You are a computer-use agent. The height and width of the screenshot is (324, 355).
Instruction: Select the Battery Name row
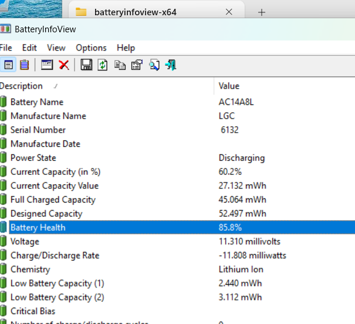177,102
